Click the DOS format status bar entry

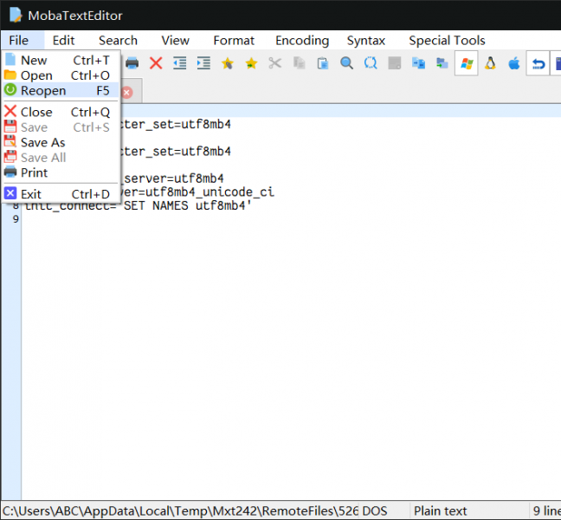375,510
